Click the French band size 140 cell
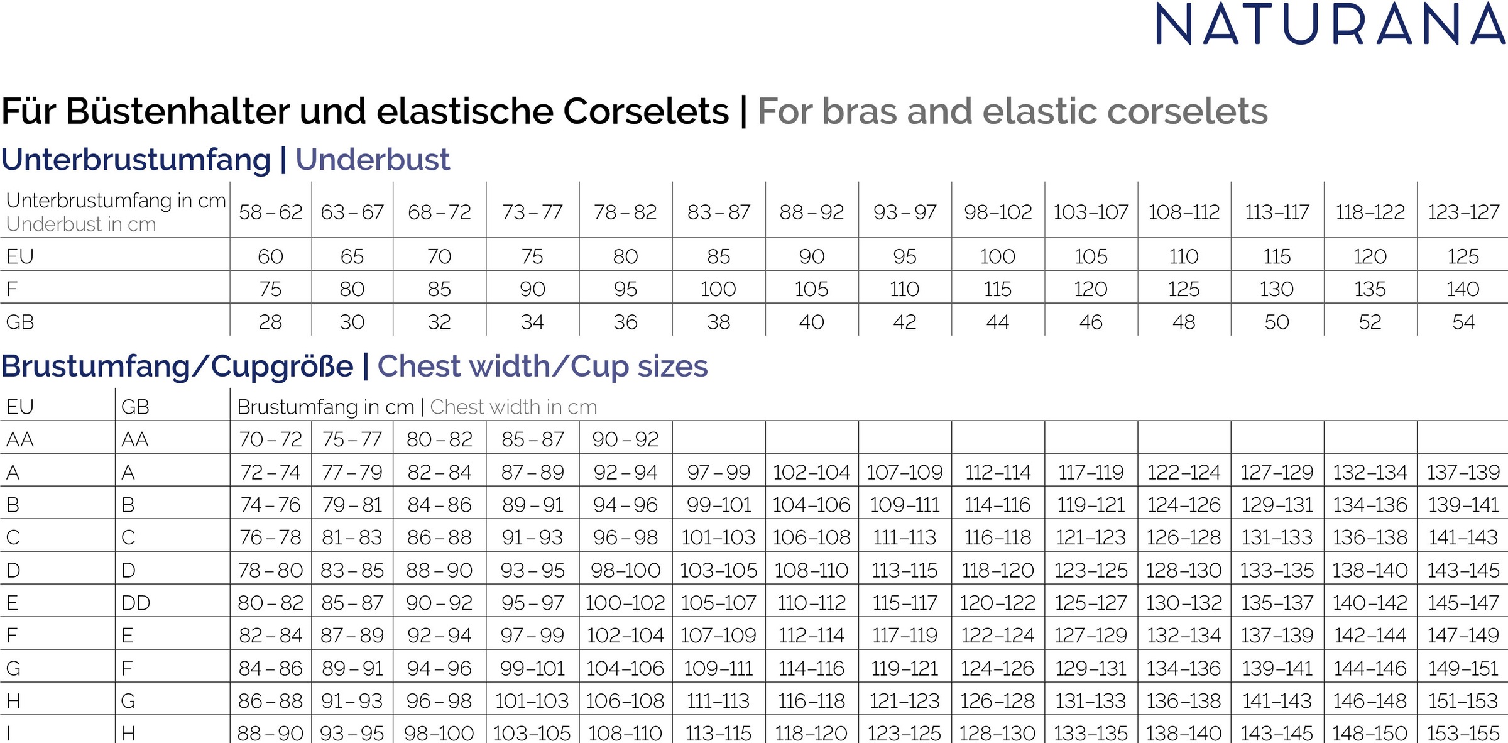This screenshot has width=1508, height=743. tap(1463, 289)
